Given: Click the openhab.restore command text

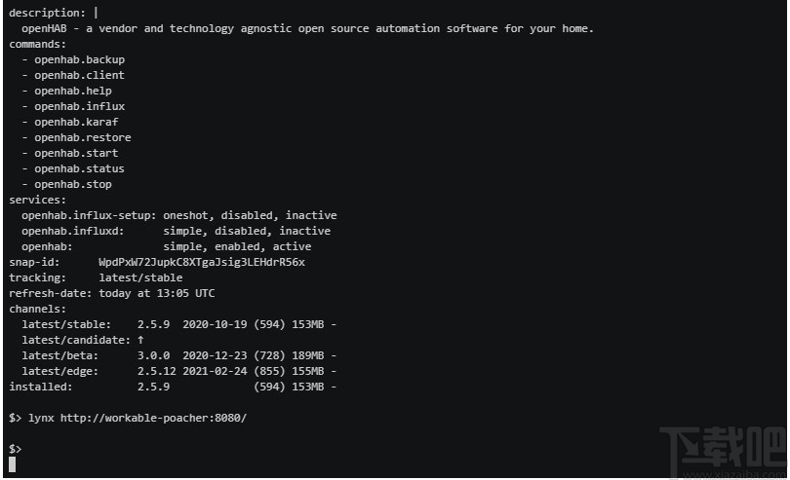Looking at the screenshot, I should coord(82,137).
